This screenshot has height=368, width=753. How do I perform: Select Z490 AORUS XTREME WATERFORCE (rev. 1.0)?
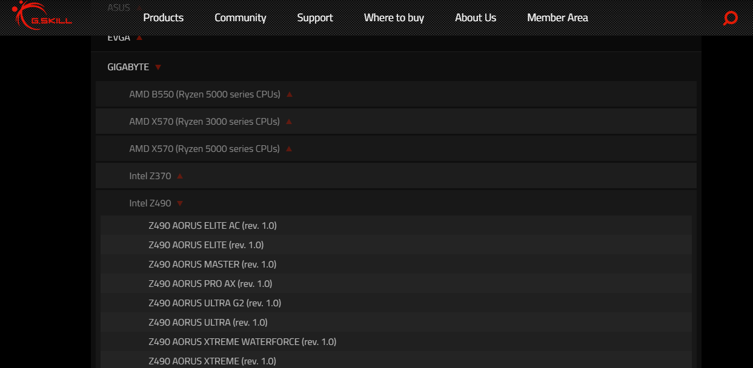[396, 341]
